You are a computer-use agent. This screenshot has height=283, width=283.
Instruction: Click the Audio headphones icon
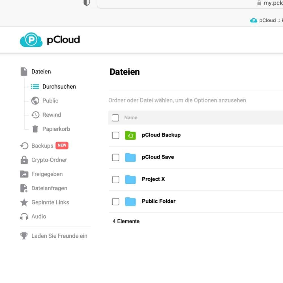tap(24, 216)
